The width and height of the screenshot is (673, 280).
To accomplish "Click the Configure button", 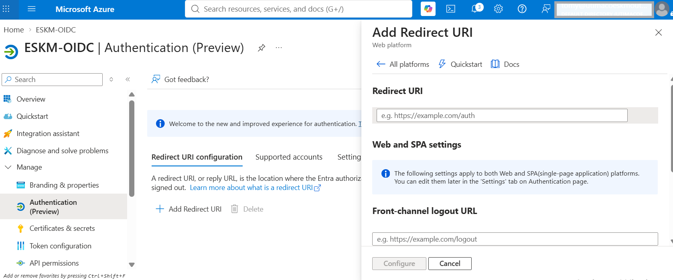I will pos(399,264).
